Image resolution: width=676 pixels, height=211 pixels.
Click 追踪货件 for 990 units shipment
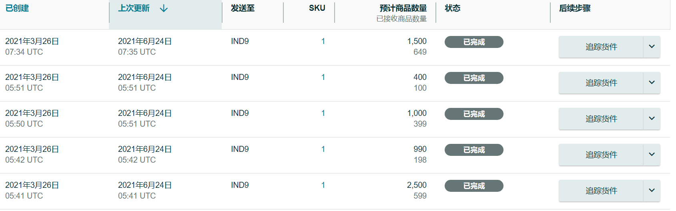(x=601, y=155)
